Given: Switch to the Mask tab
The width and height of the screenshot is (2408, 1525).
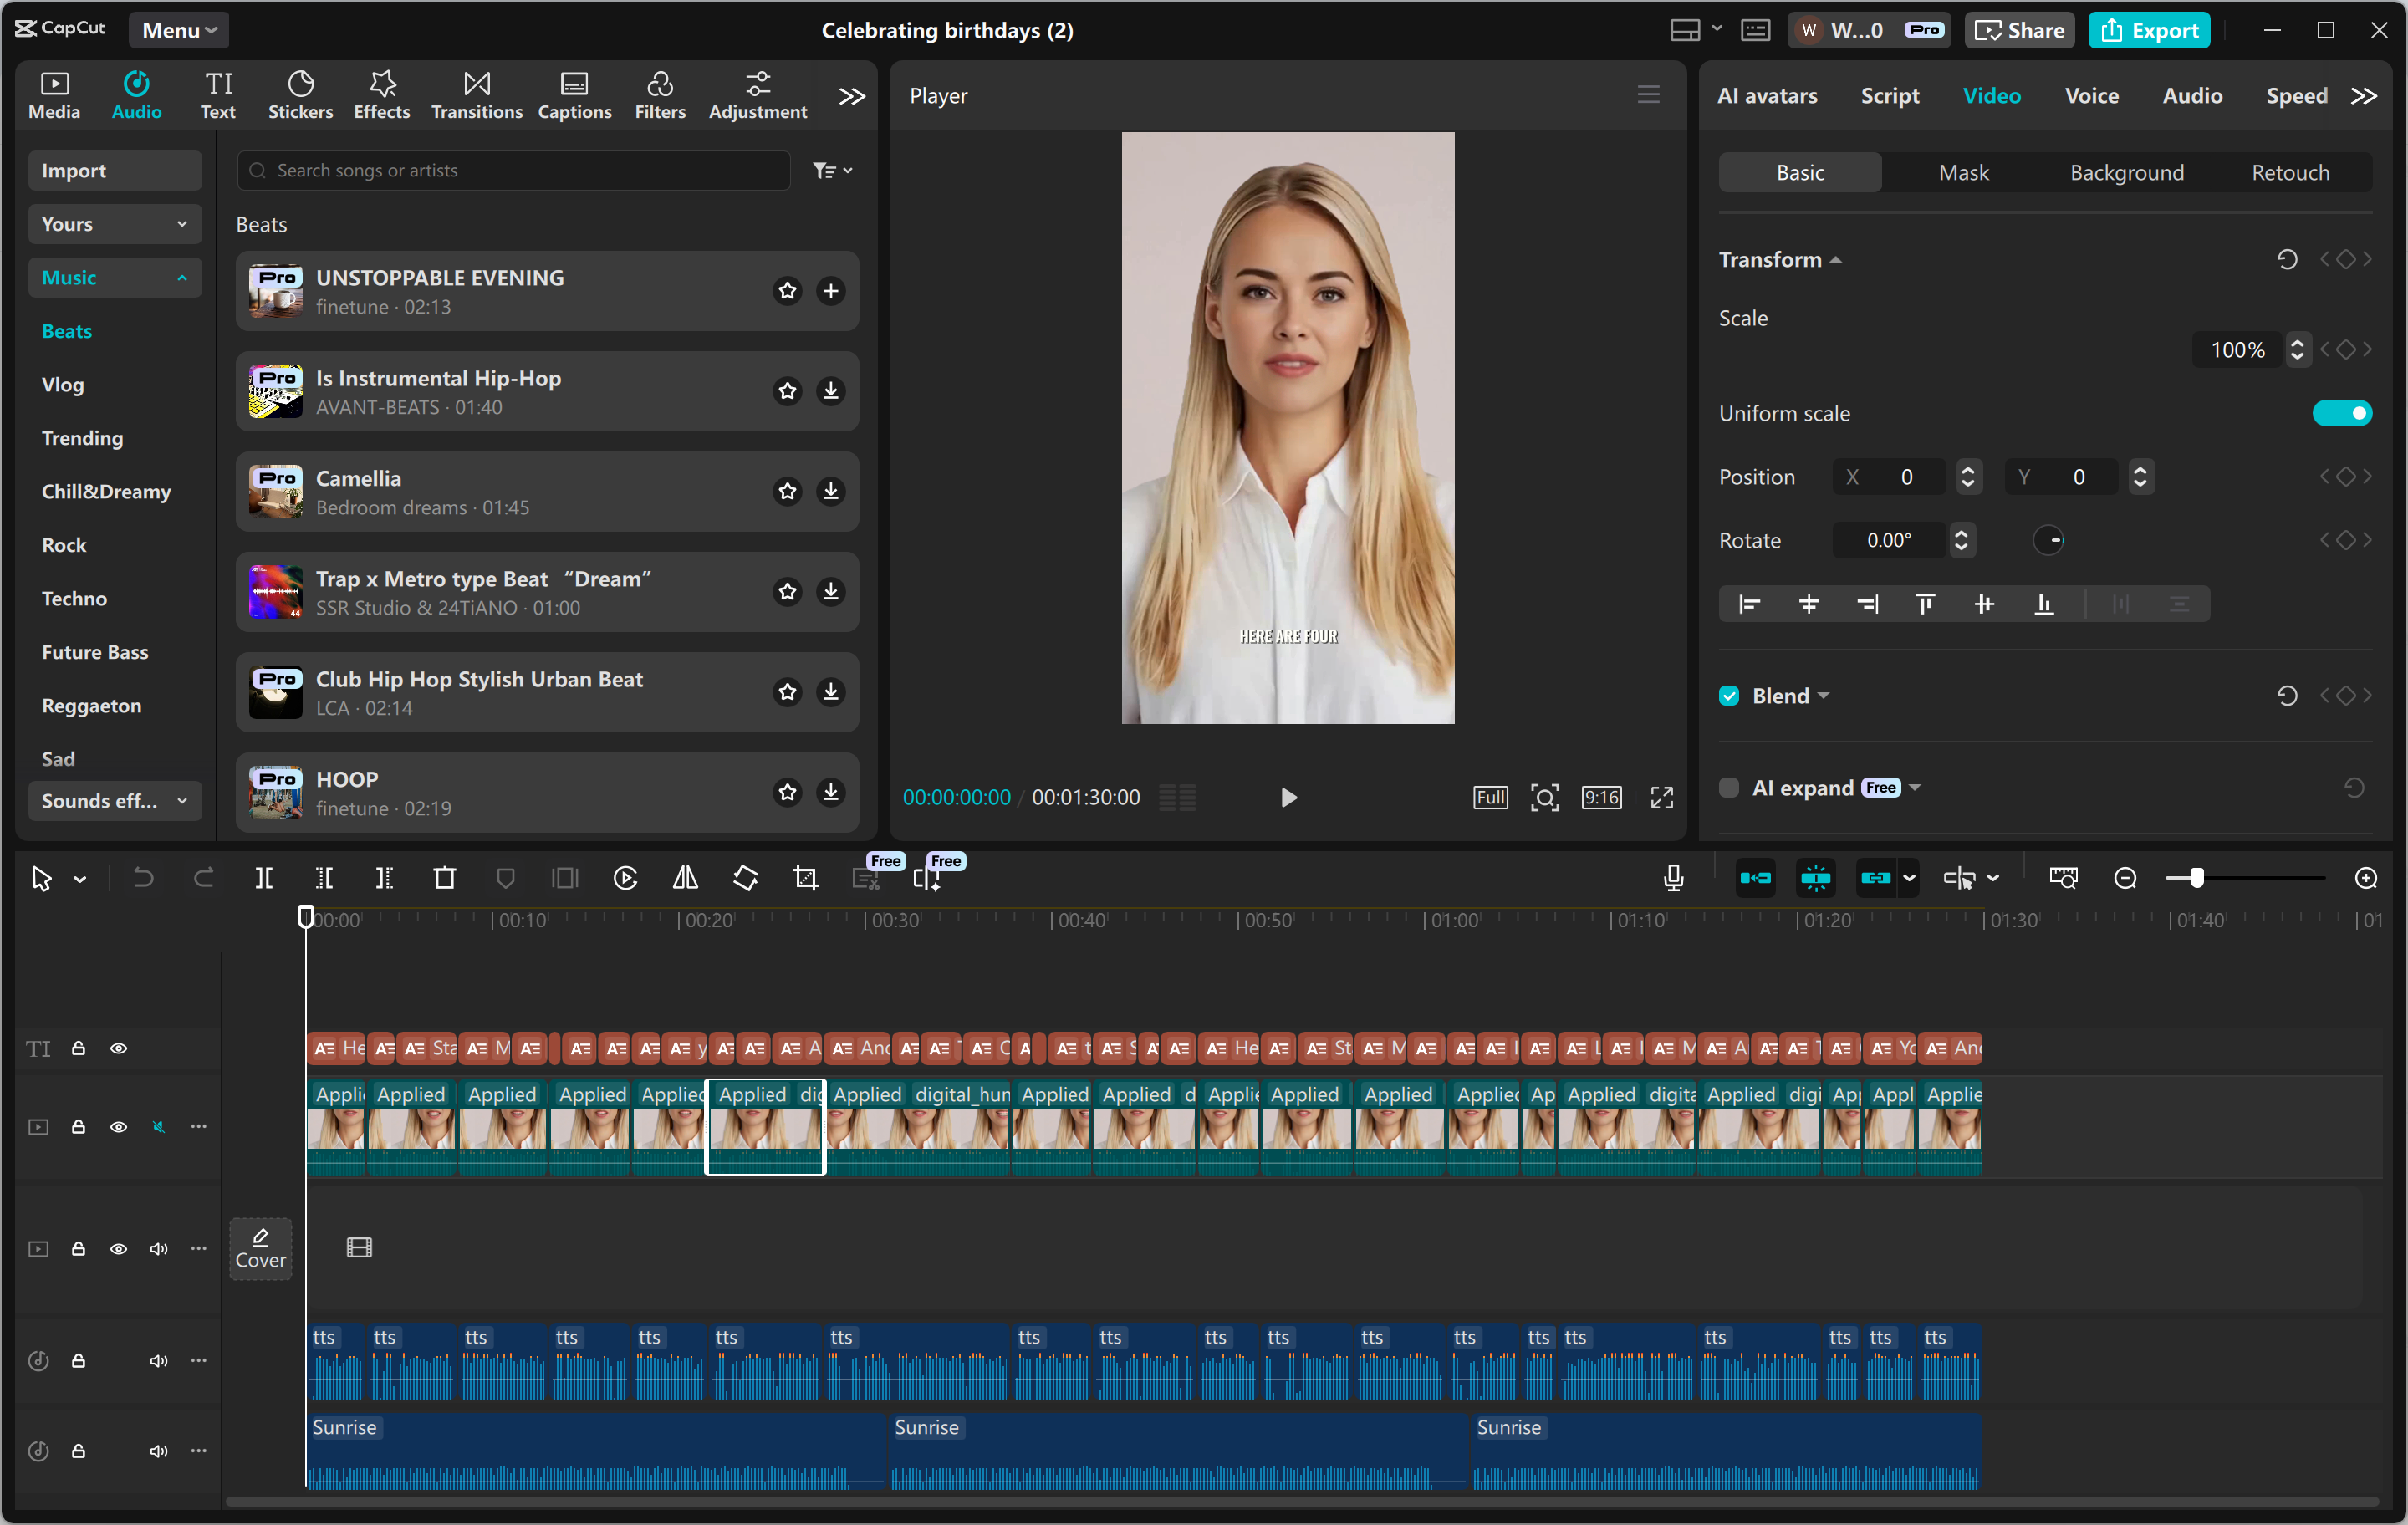Looking at the screenshot, I should pyautogui.click(x=1963, y=173).
